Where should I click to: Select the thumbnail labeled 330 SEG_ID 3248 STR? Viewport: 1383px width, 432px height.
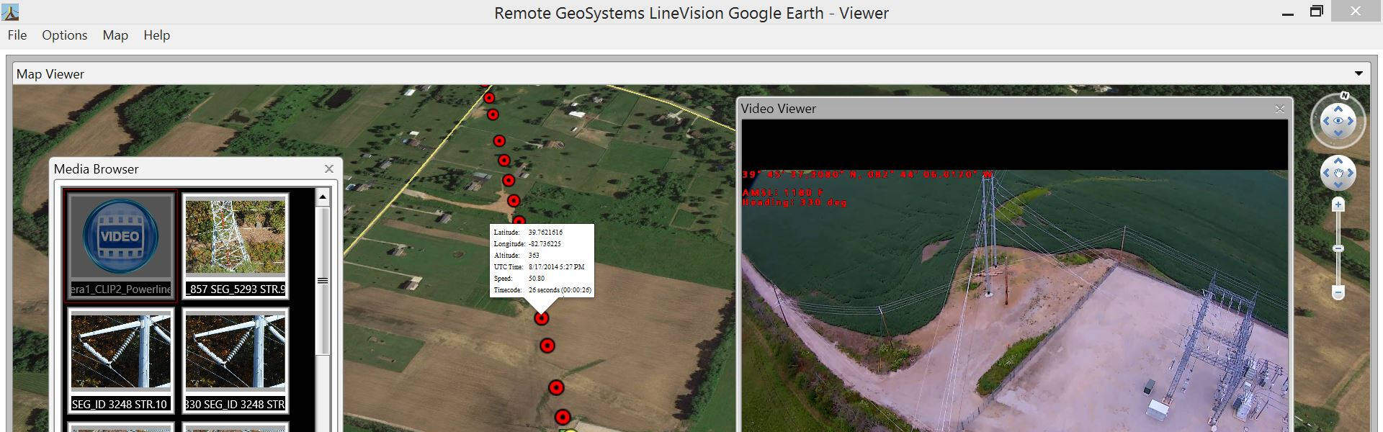tap(236, 361)
